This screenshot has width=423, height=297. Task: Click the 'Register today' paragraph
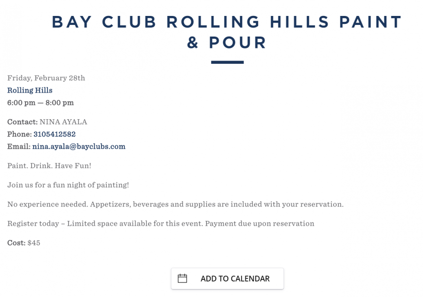pyautogui.click(x=161, y=223)
